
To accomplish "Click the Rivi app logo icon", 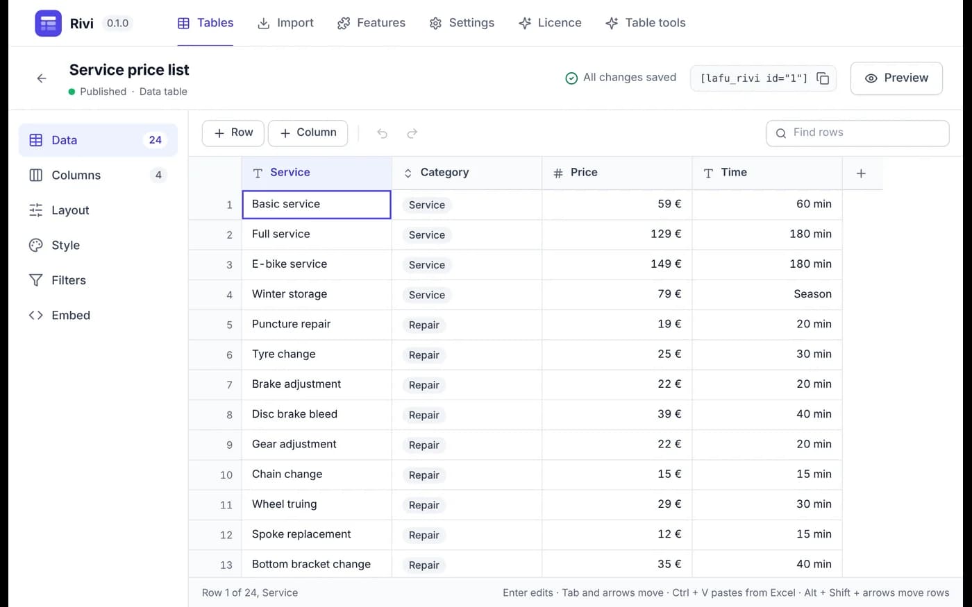I will [x=48, y=23].
